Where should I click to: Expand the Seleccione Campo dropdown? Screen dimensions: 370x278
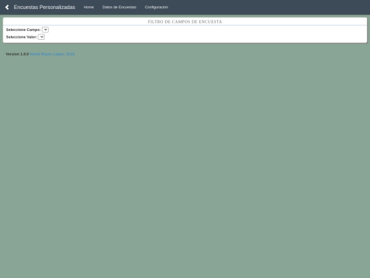(x=45, y=30)
